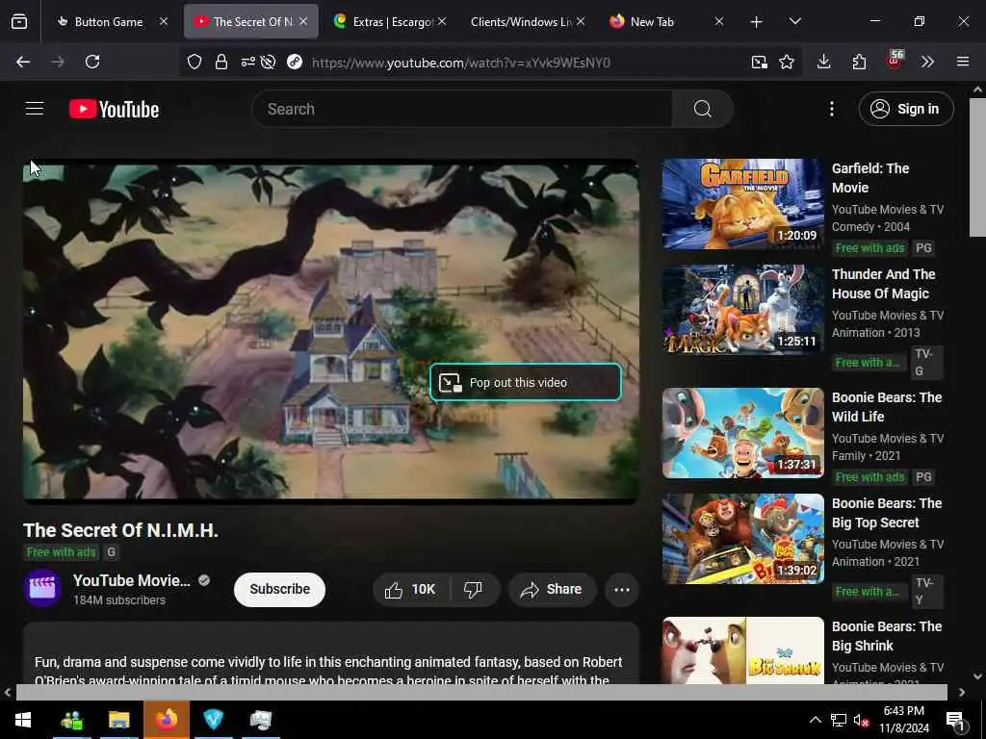Click the YouTube search magnifier button
The image size is (986, 739).
click(702, 109)
